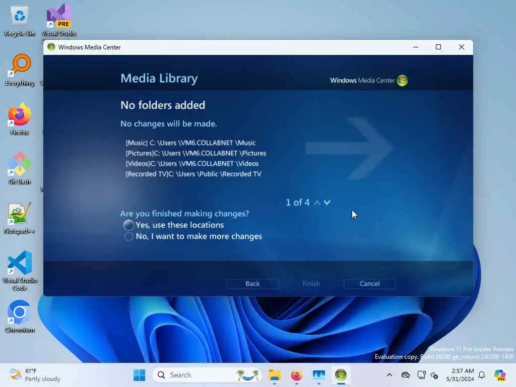Viewport: 516px width, 387px height.
Task: Click the cloud sync tray icon
Action: 406,375
